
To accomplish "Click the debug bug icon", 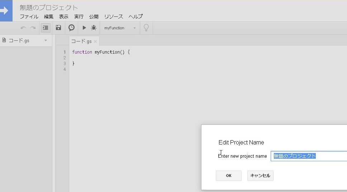I will coord(94,28).
